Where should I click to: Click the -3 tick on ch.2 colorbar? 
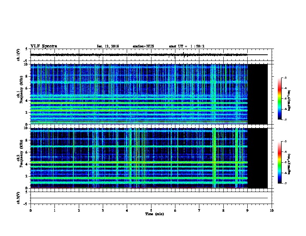tap(285, 142)
